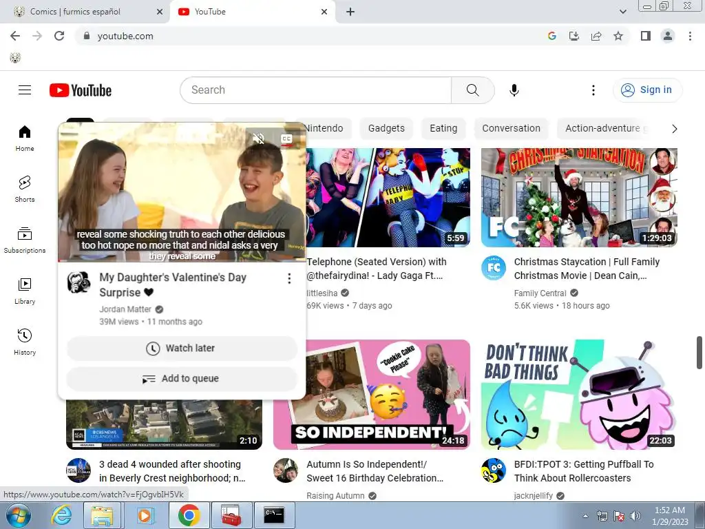The image size is (705, 529).
Task: Click share this page icon
Action: point(596,36)
